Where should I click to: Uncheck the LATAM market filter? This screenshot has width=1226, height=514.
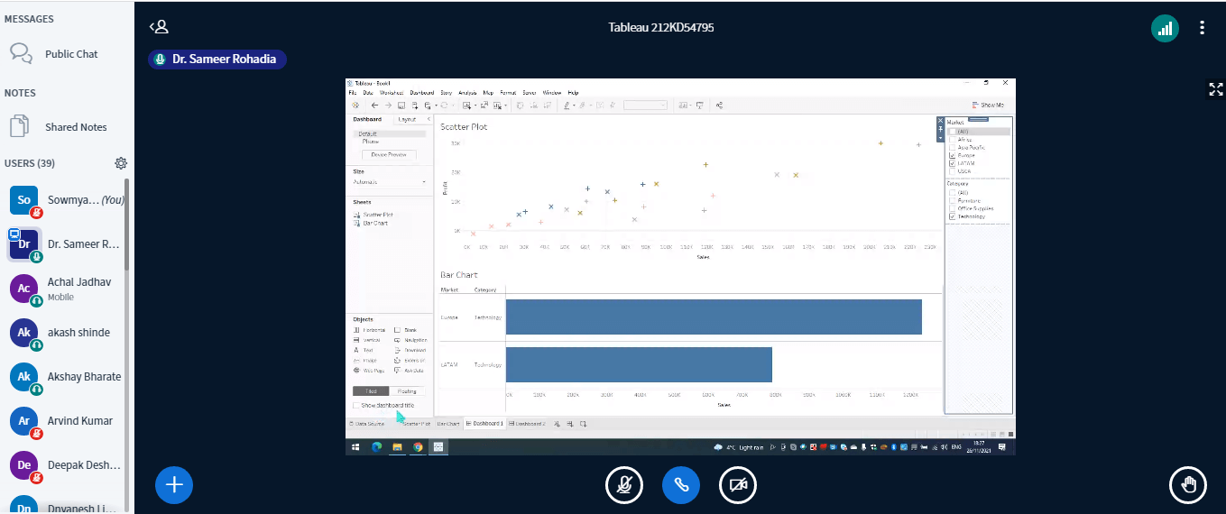953,163
